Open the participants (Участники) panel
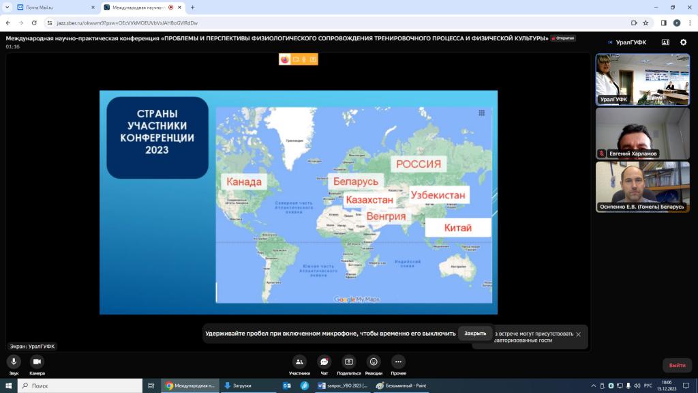 (299, 362)
